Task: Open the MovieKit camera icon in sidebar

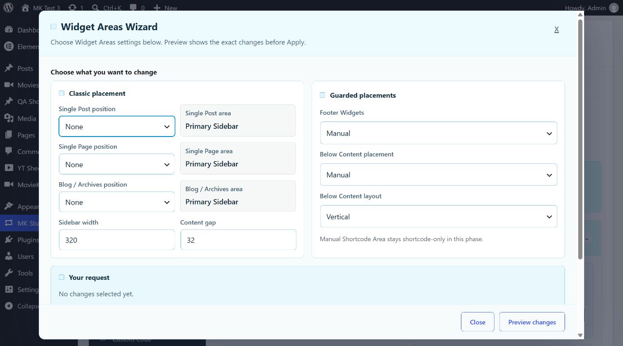Action: click(9, 184)
